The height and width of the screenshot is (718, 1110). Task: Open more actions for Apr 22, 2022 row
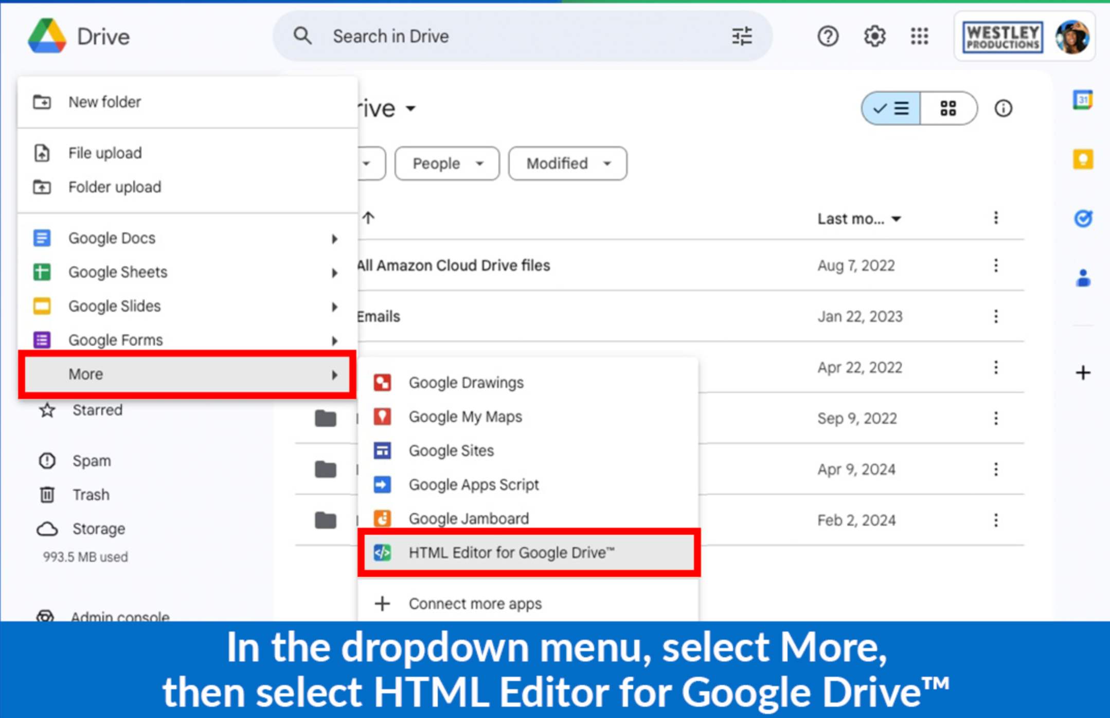pos(996,367)
